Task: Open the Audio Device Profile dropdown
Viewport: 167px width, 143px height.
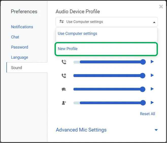Action: (107, 22)
